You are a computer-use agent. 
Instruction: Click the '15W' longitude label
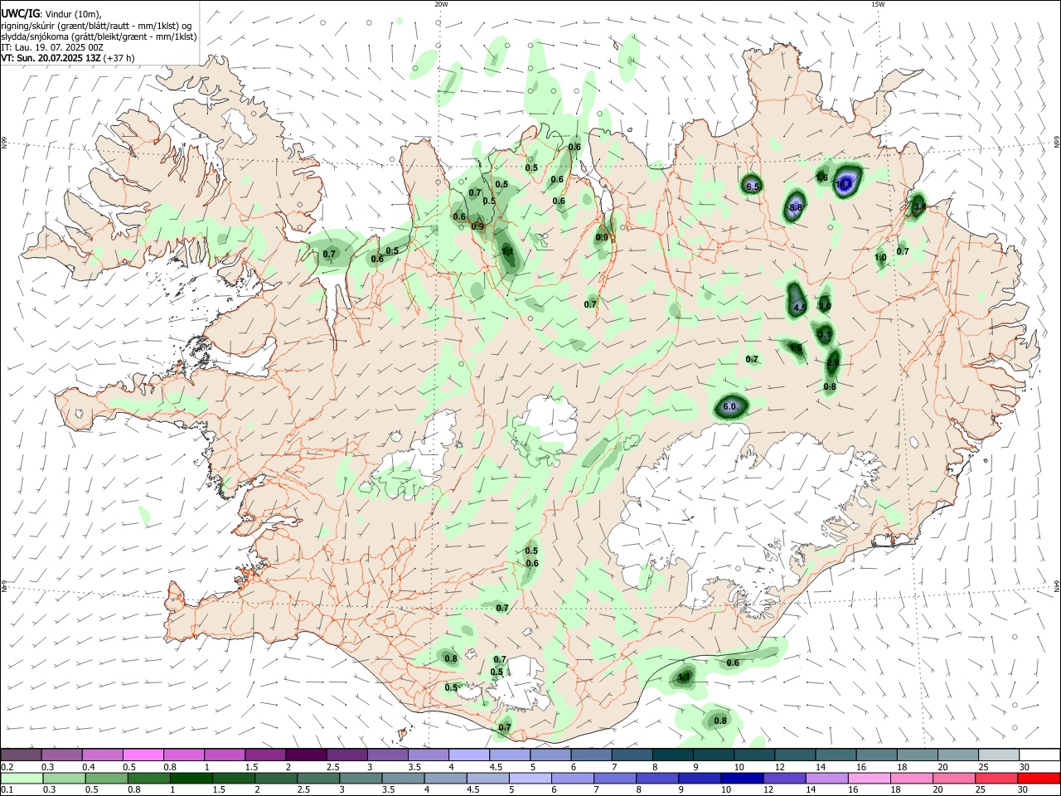879,4
